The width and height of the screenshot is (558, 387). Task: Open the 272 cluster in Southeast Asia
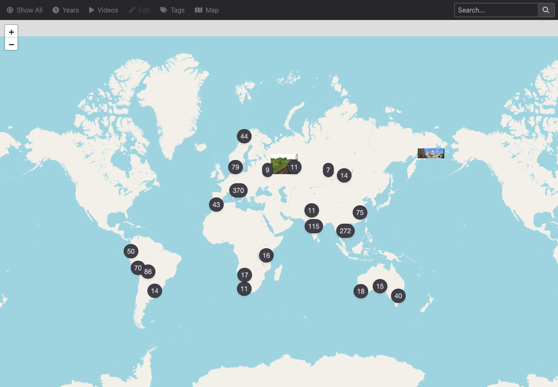345,231
